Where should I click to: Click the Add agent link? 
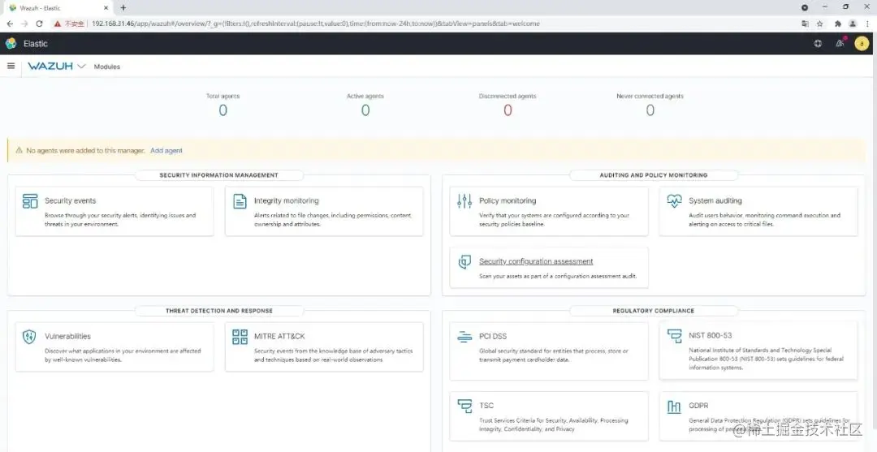(x=166, y=150)
